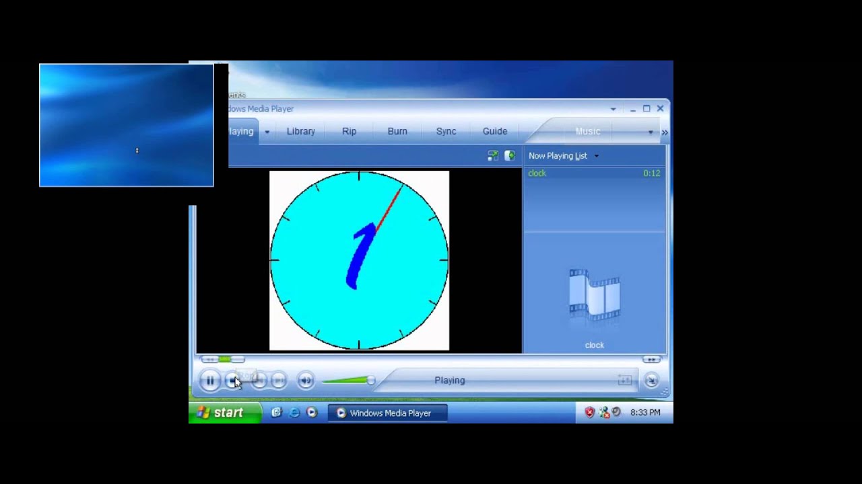This screenshot has height=484, width=862.
Task: Click the gray round tray icon
Action: 616,412
